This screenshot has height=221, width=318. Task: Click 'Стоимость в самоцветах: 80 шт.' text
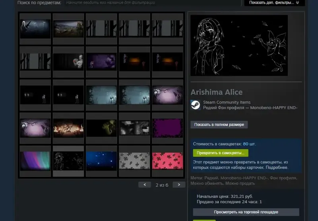[224, 144]
